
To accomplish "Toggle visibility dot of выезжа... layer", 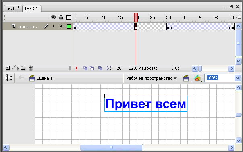I will tap(54, 26).
